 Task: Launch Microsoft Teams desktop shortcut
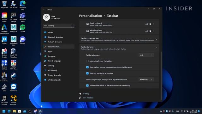pos(22,17)
